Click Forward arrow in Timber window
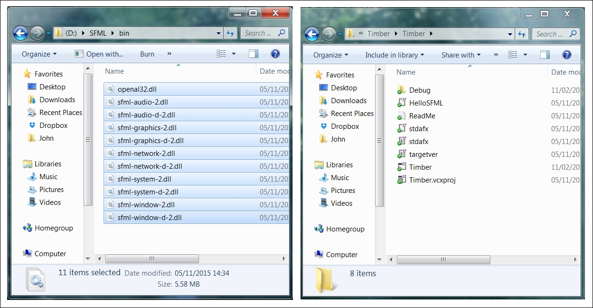Image resolution: width=593 pixels, height=308 pixels. point(328,34)
